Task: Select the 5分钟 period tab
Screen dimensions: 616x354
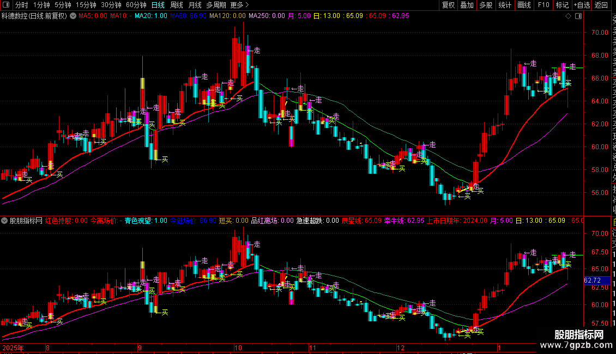Action: click(x=63, y=5)
